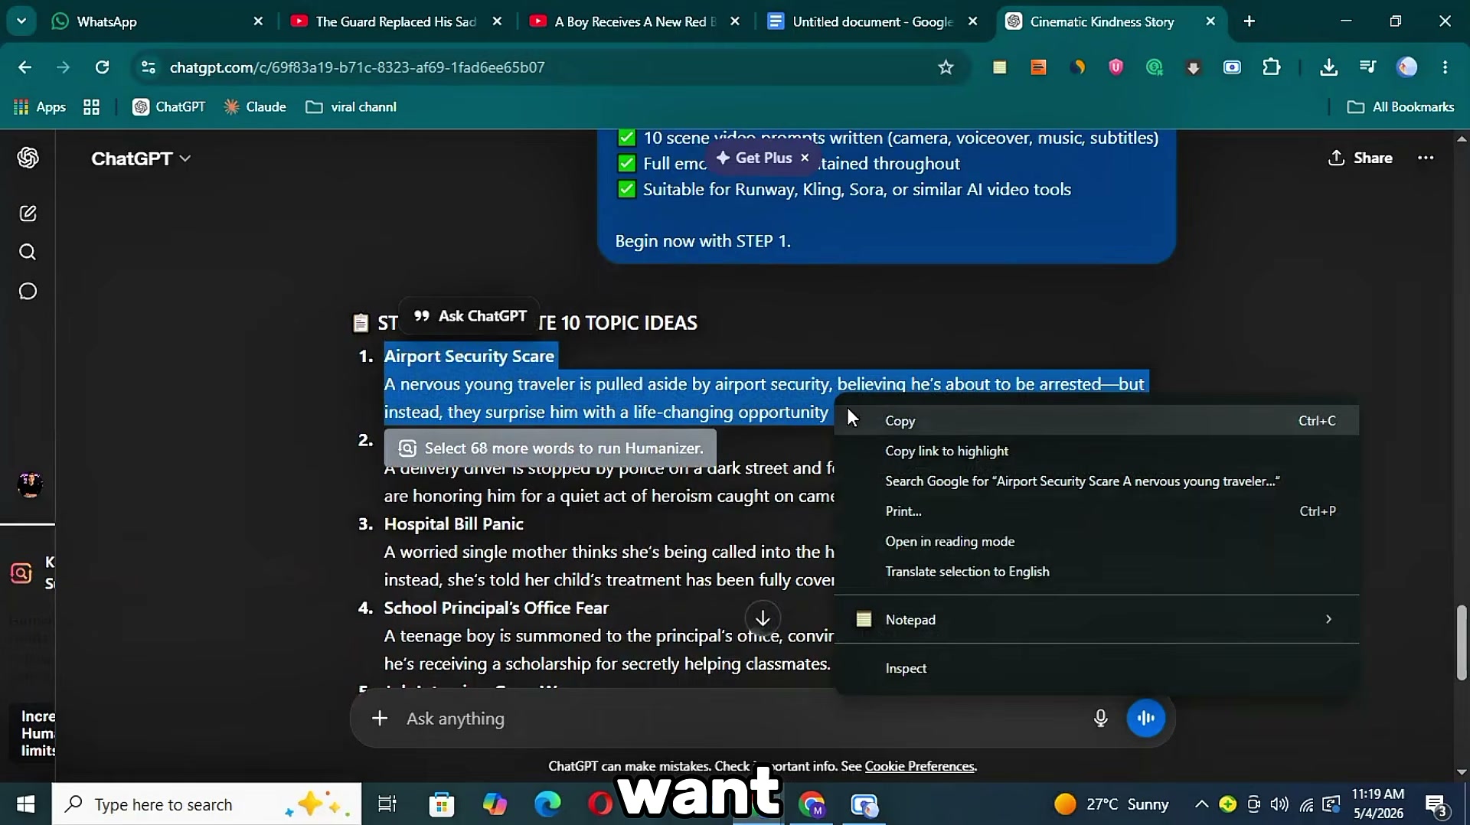The image size is (1470, 825).
Task: Open the Cookie Preferences link
Action: (x=920, y=766)
